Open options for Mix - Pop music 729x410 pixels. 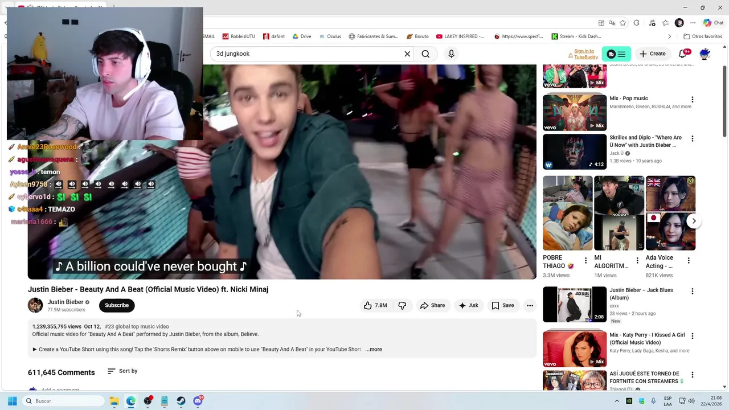coord(692,100)
